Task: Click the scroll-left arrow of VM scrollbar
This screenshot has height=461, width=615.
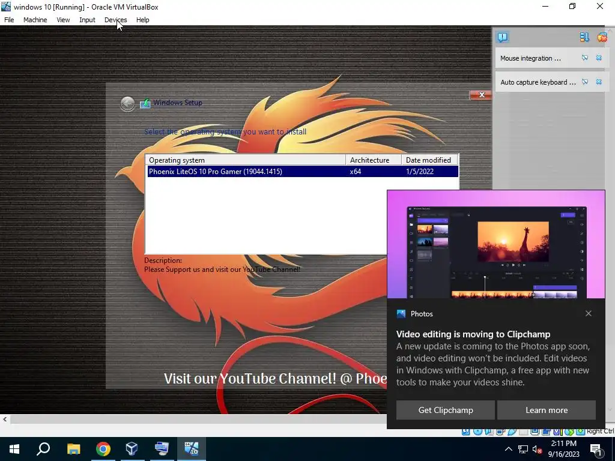Action: [x=5, y=419]
